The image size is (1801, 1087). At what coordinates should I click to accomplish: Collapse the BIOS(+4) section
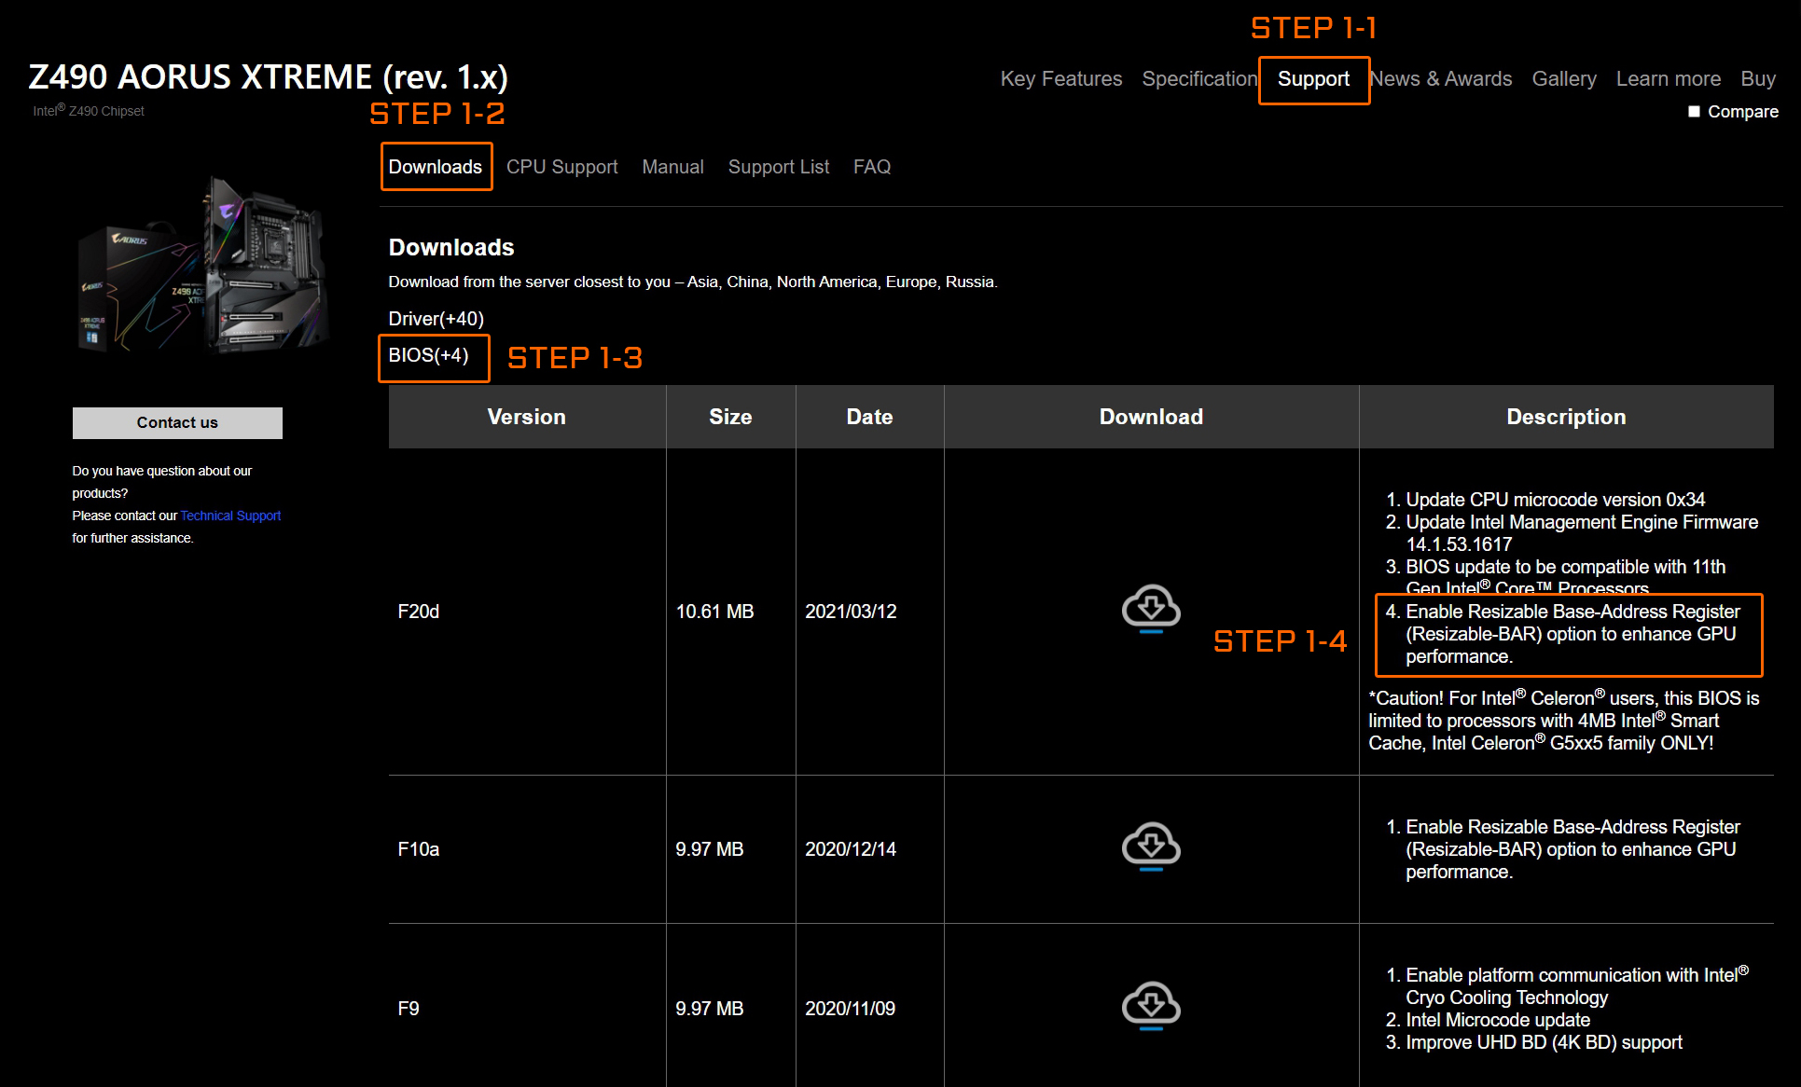[x=428, y=355]
